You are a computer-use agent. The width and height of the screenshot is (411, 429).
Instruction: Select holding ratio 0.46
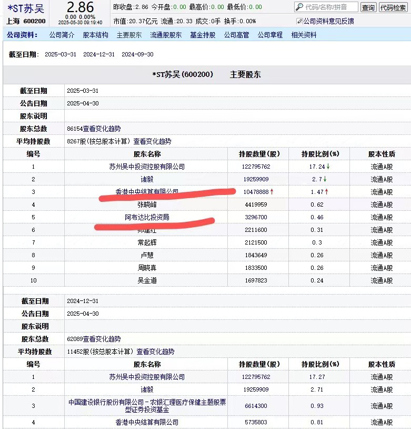[x=317, y=217]
